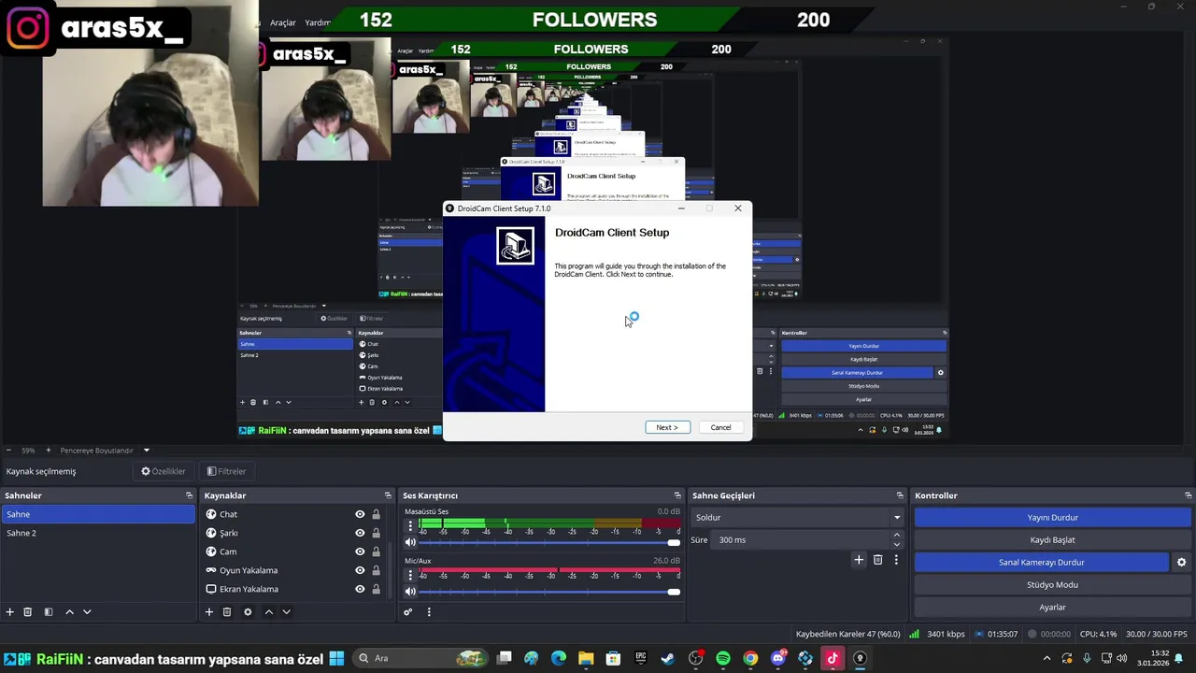
Task: Mute Masaüstü Ses speaker icon
Action: pos(410,542)
